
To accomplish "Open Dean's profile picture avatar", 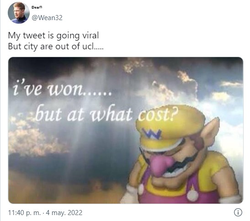I will click(x=18, y=13).
